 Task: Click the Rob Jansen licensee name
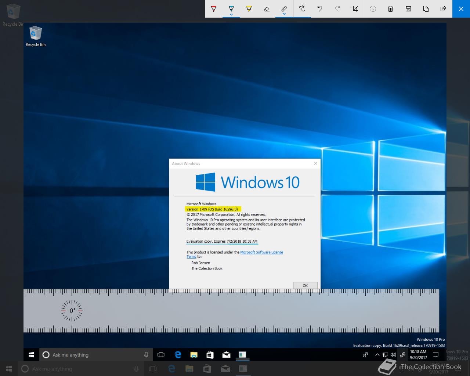pos(200,263)
